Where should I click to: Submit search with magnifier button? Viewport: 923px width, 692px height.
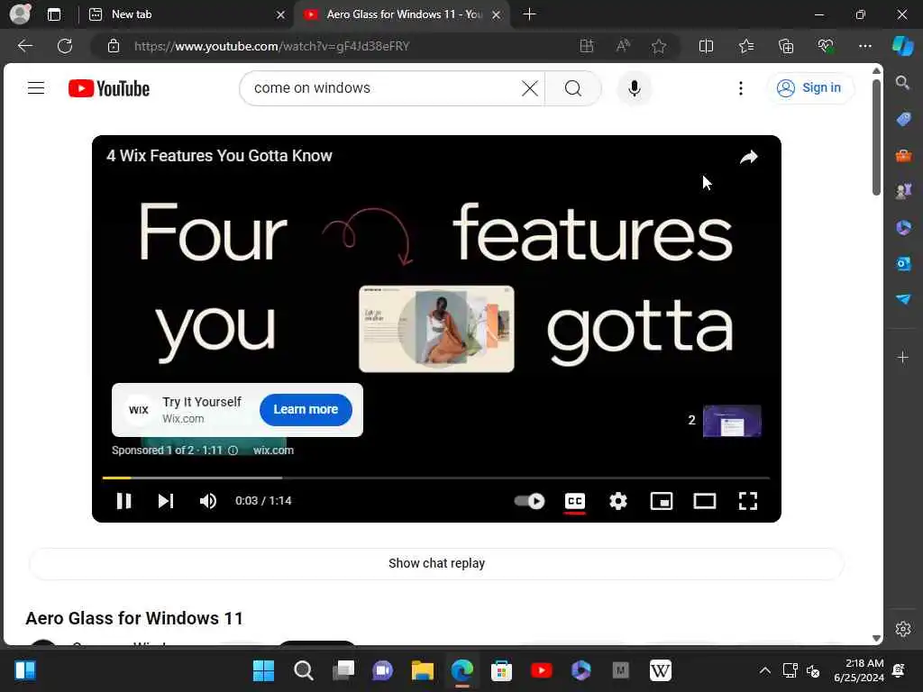coord(572,88)
